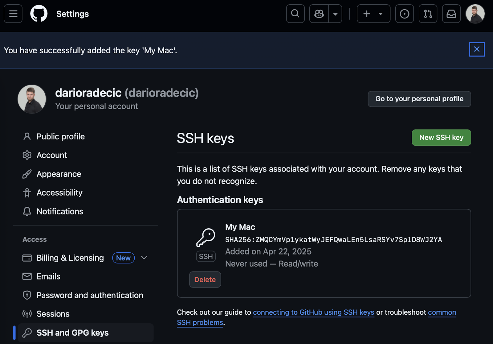Open Accessibility settings
The image size is (493, 344).
coord(86,193)
